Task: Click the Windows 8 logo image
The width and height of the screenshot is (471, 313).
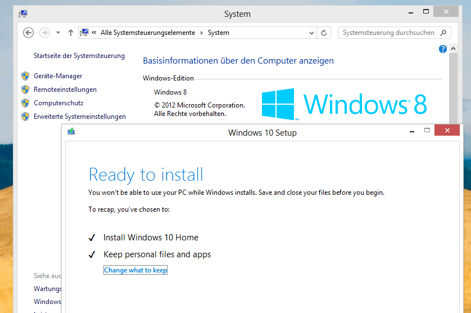Action: pyautogui.click(x=344, y=104)
